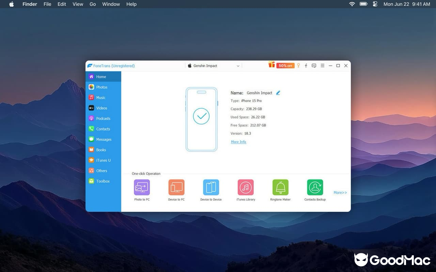
Task: Edit device name with pencil icon
Action: coord(278,93)
